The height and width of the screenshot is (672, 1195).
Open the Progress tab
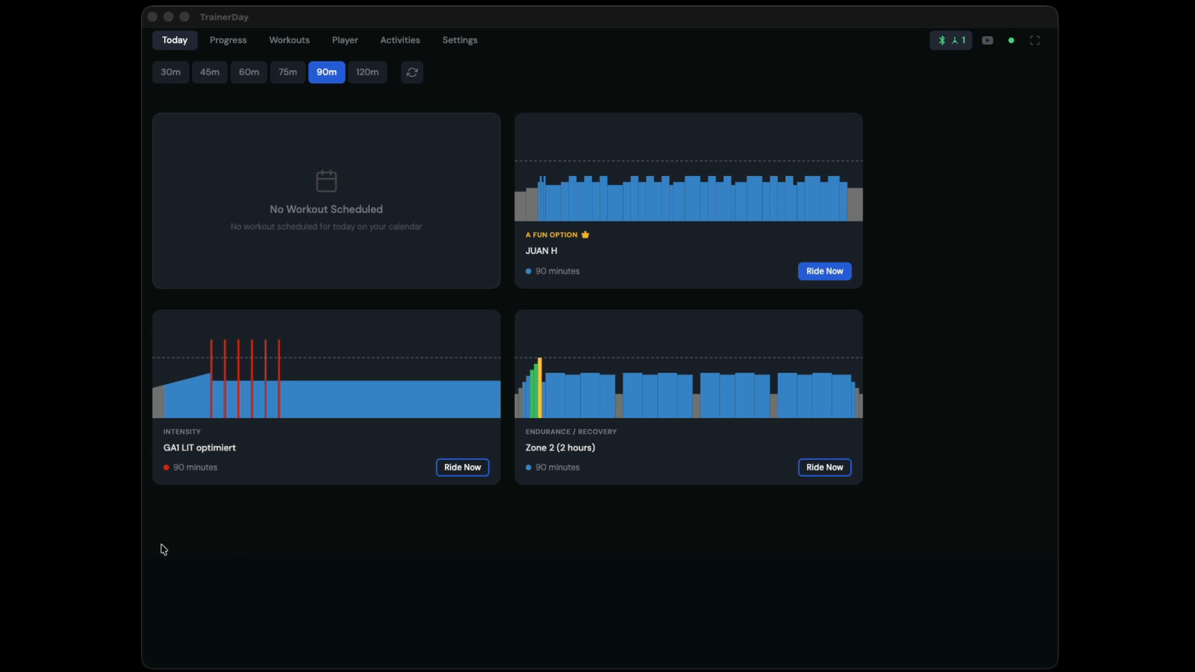click(x=228, y=40)
